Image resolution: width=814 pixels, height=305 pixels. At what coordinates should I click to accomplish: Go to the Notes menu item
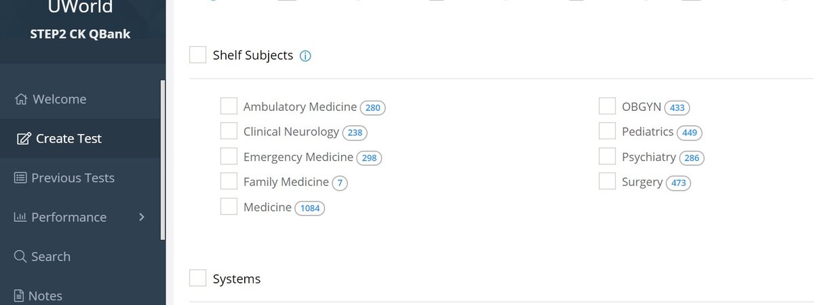[x=45, y=296]
